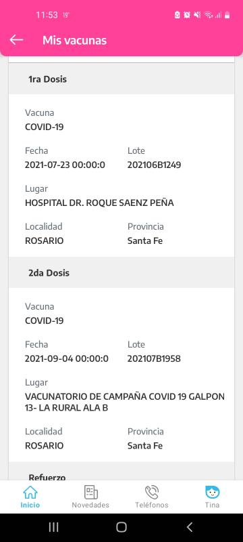Tap the Wi-Fi signal status icon
Viewport: 243px width, 542px height.
point(208,15)
